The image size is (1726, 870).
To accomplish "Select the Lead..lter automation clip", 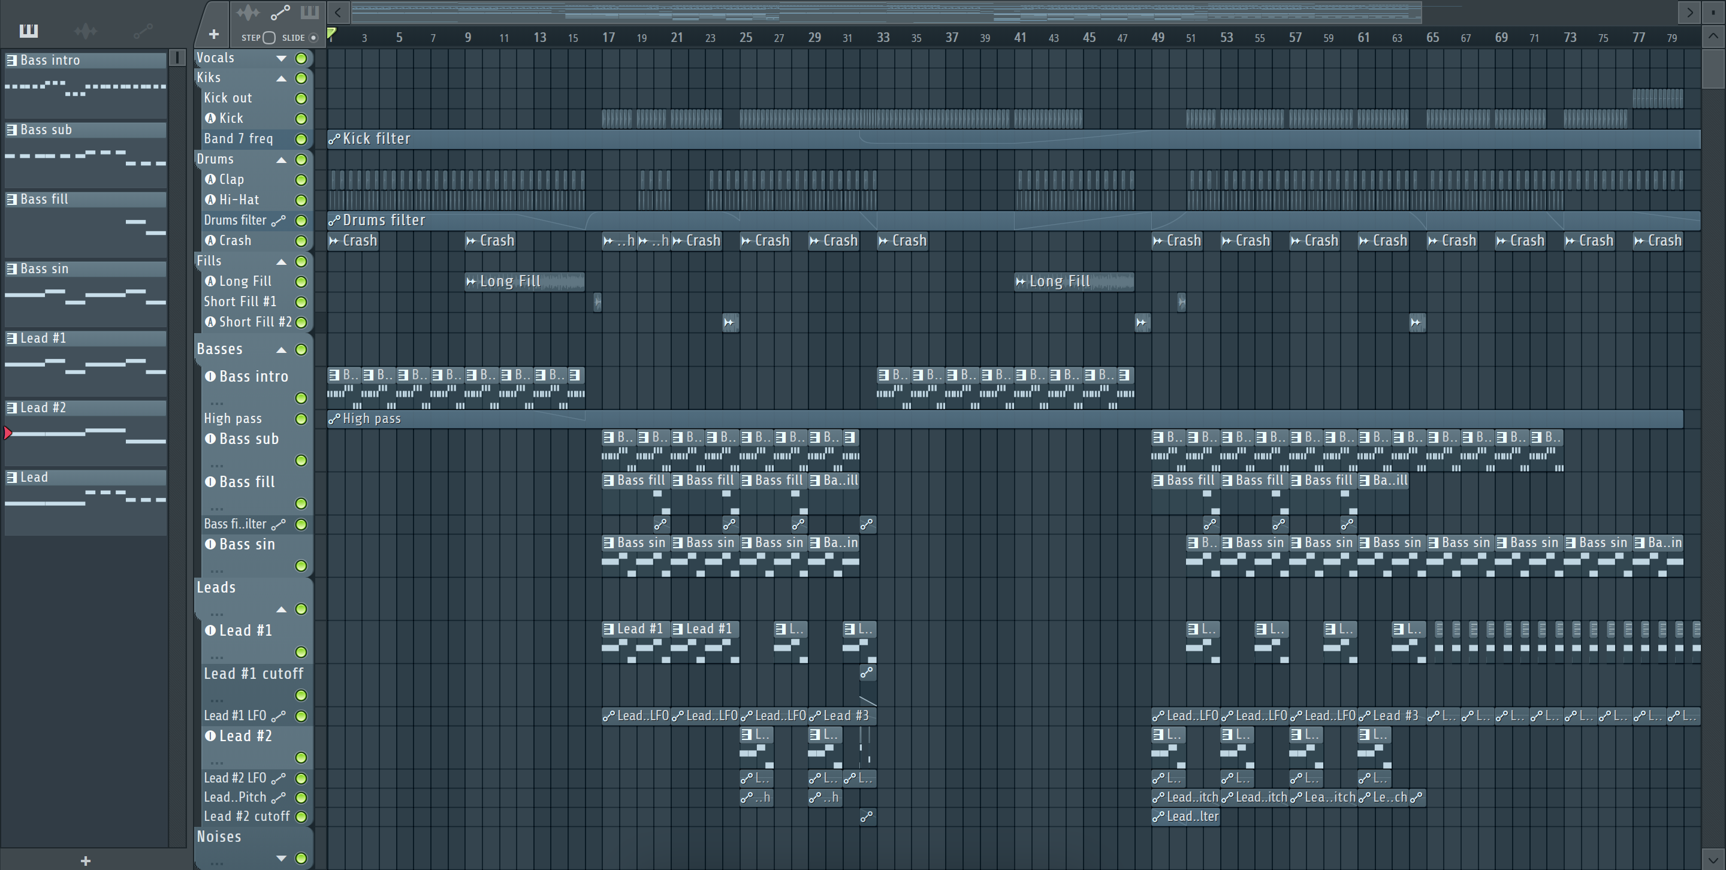I will point(1185,817).
